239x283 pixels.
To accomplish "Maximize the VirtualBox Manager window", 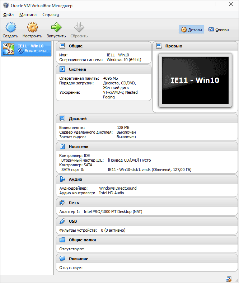I will [x=214, y=4].
